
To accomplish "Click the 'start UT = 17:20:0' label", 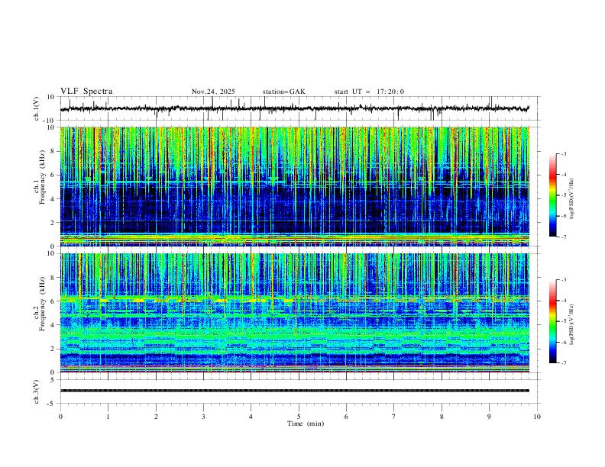I will [x=369, y=92].
